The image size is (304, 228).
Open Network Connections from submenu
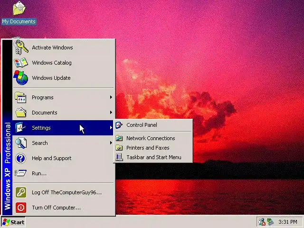pyautogui.click(x=153, y=138)
